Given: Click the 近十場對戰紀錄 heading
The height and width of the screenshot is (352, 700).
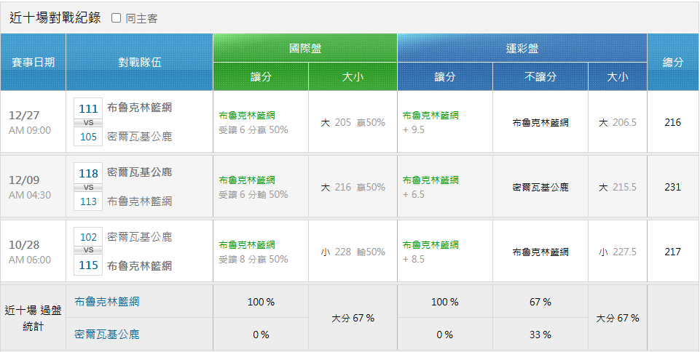Looking at the screenshot, I should (55, 18).
